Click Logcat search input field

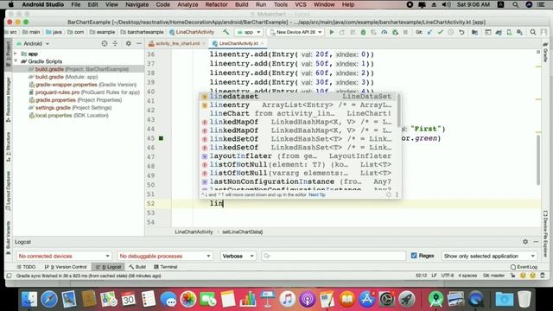(x=334, y=256)
